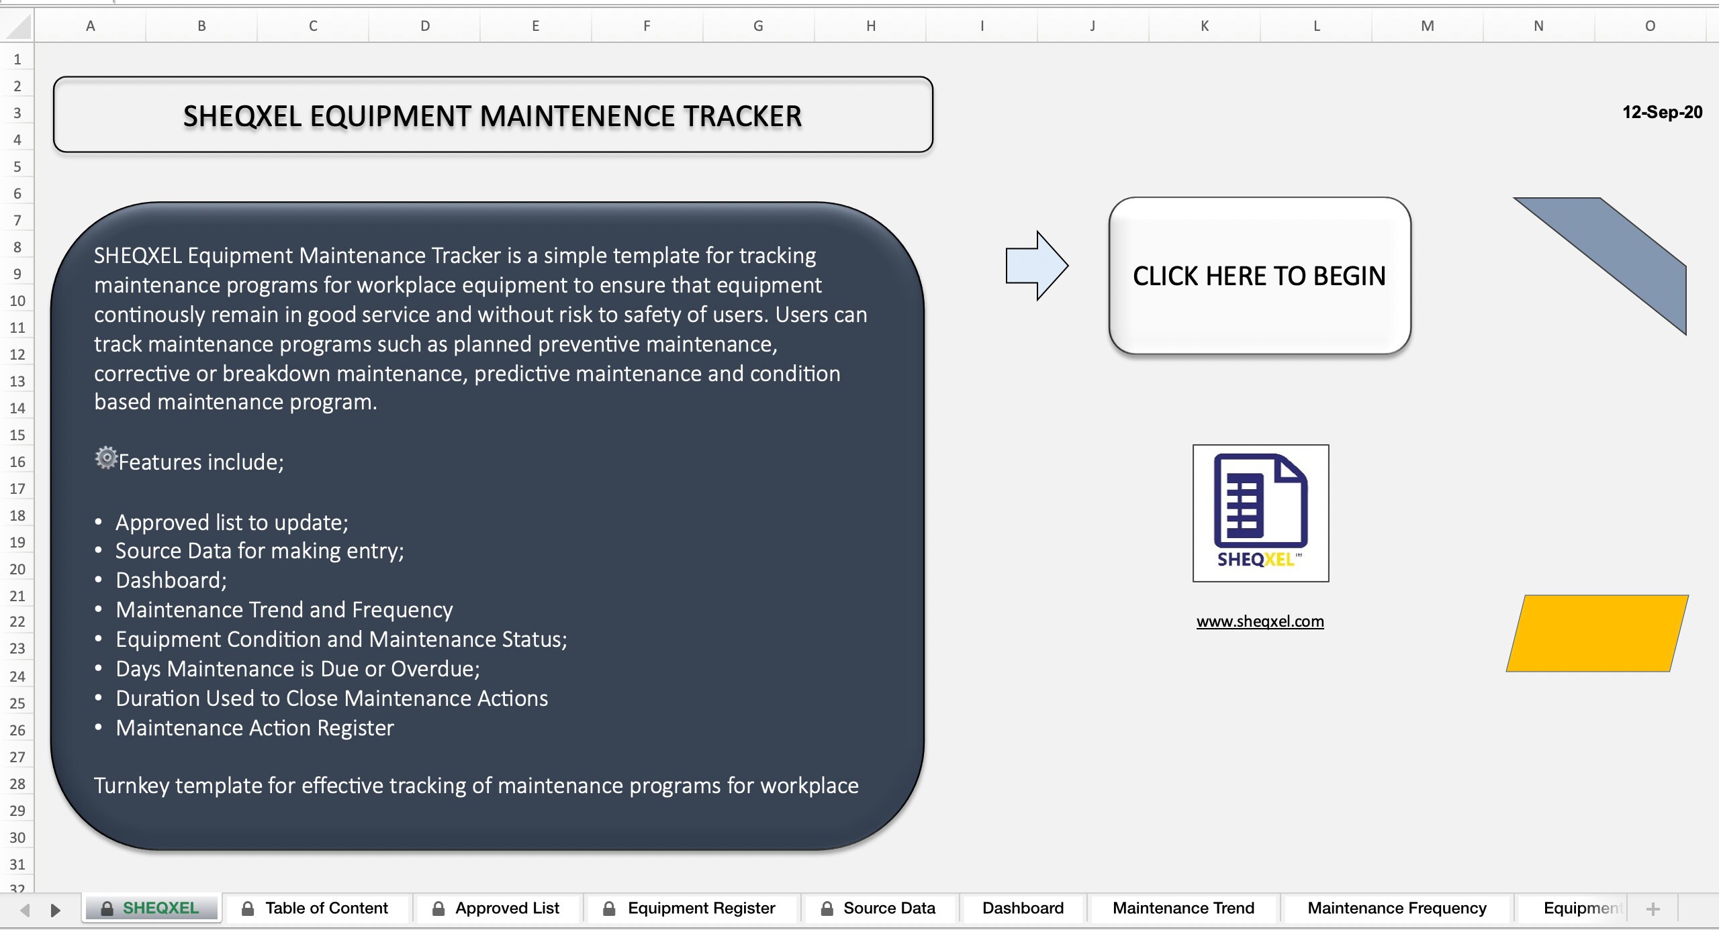Select row 10 header
This screenshot has height=930, width=1719.
tap(17, 301)
